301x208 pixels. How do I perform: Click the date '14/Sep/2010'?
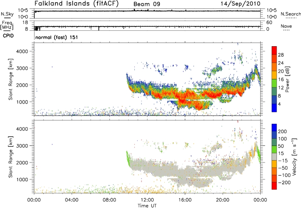(240, 4)
